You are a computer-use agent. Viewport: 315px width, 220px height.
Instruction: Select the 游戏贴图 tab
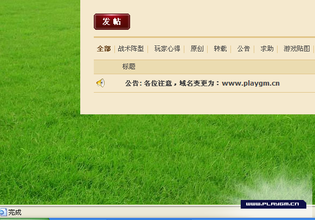click(x=297, y=49)
